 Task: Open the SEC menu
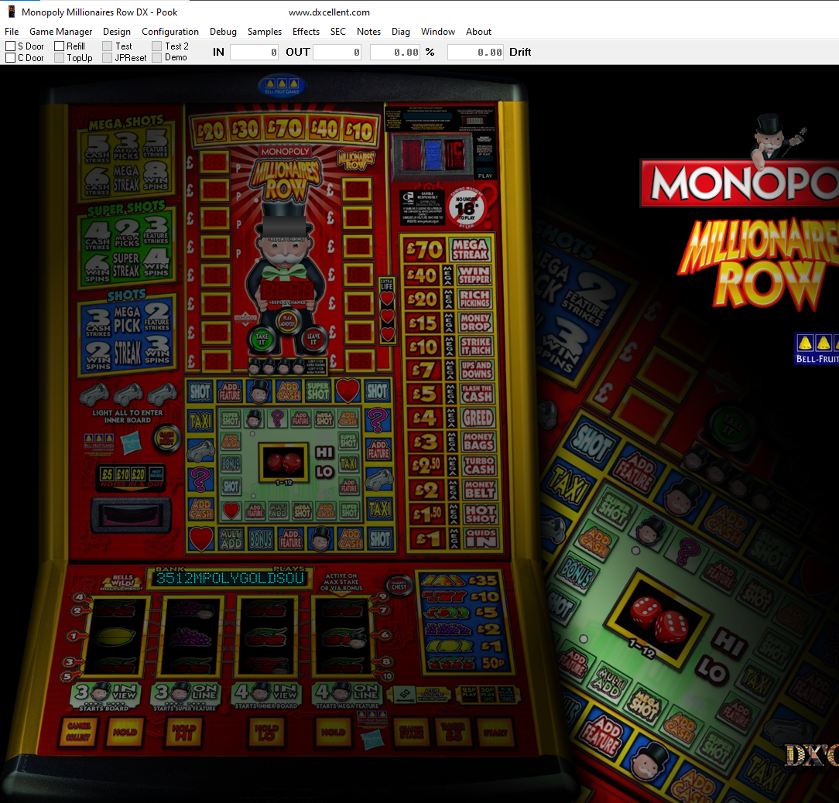click(338, 32)
